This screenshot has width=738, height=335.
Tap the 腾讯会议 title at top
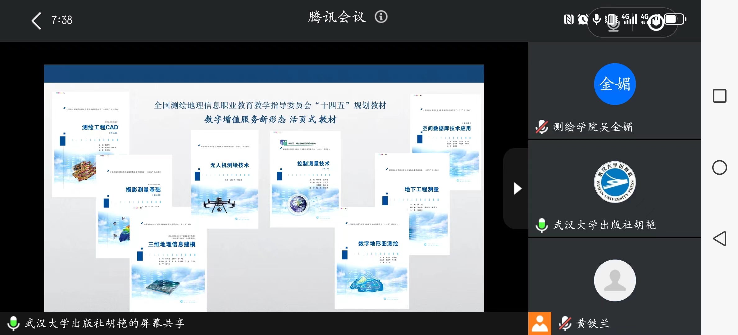(x=337, y=17)
